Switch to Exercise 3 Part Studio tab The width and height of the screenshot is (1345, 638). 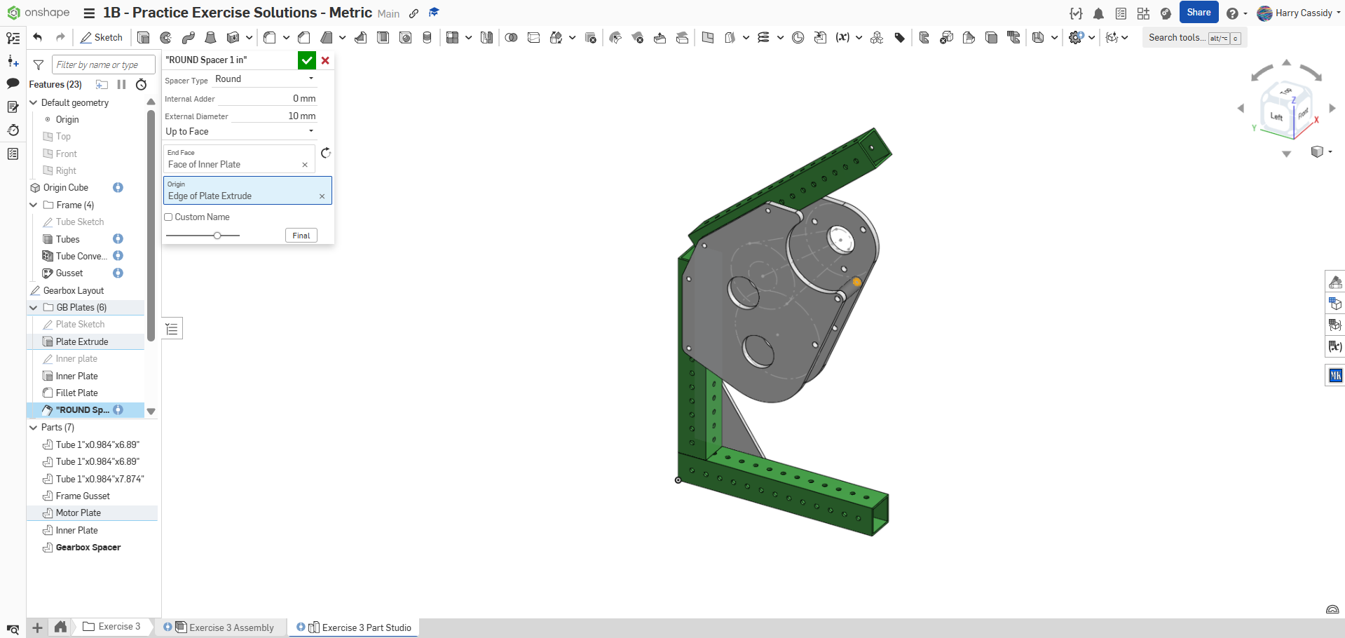click(x=366, y=627)
